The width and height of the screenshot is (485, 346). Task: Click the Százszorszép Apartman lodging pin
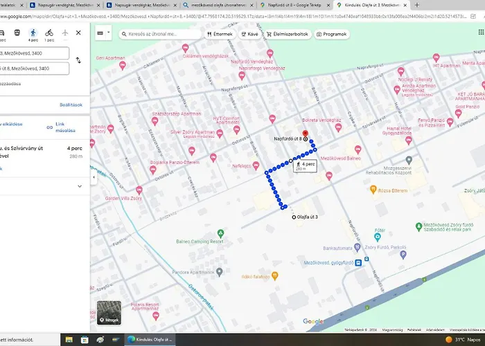click(x=155, y=121)
